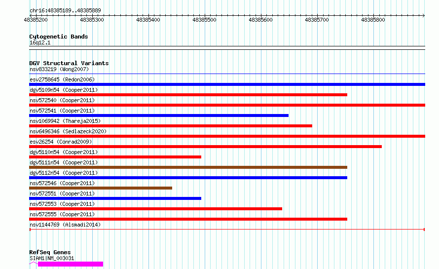Click the red bar under nsv572540
The image size is (439, 269).
pos(227,105)
